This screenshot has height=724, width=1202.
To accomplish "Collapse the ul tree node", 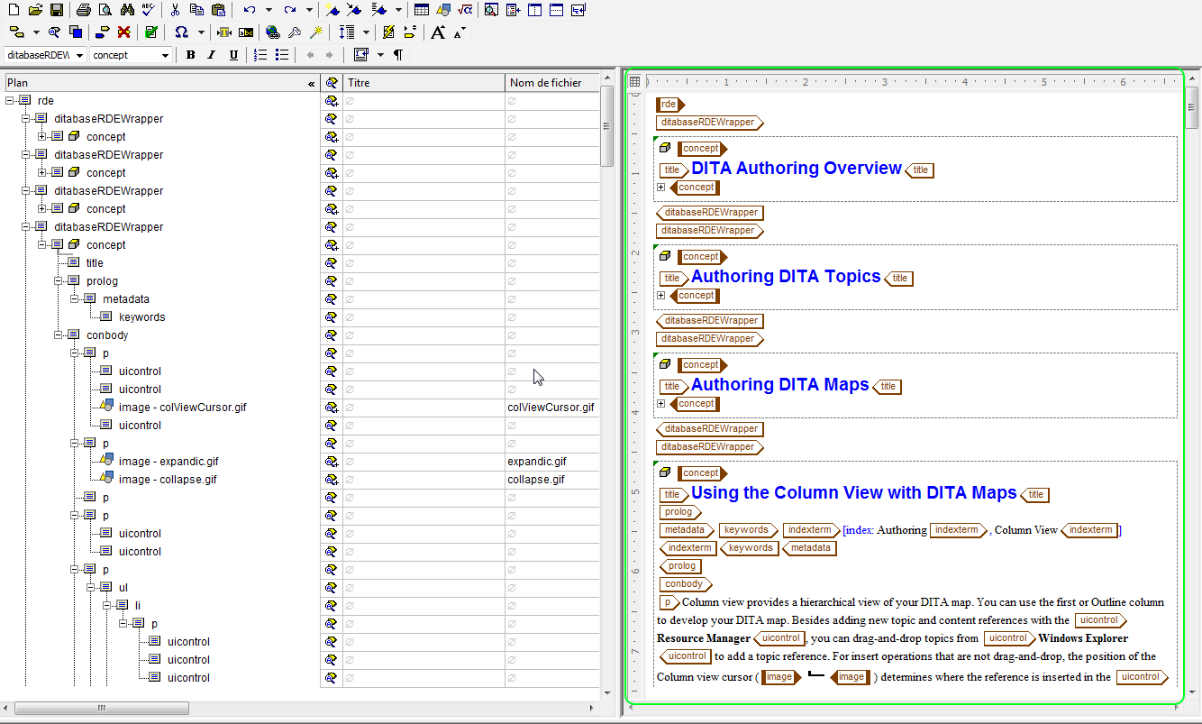I will tap(91, 587).
